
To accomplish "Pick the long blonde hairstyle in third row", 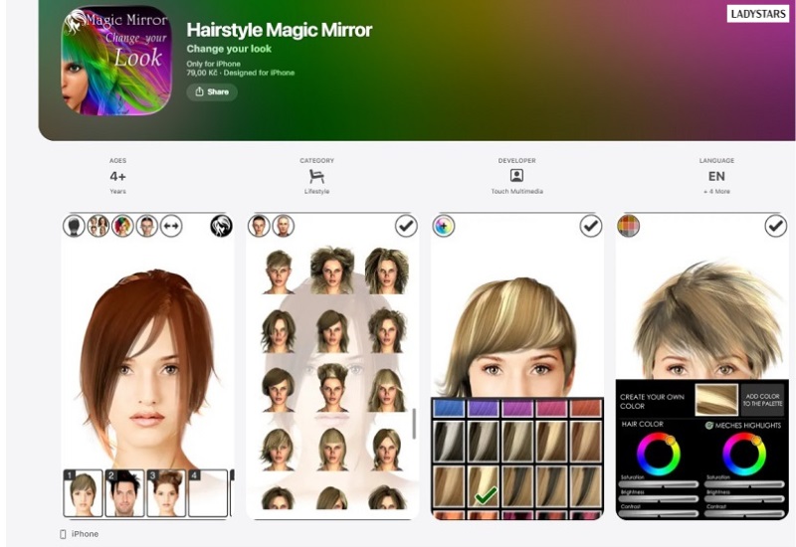I will point(387,390).
